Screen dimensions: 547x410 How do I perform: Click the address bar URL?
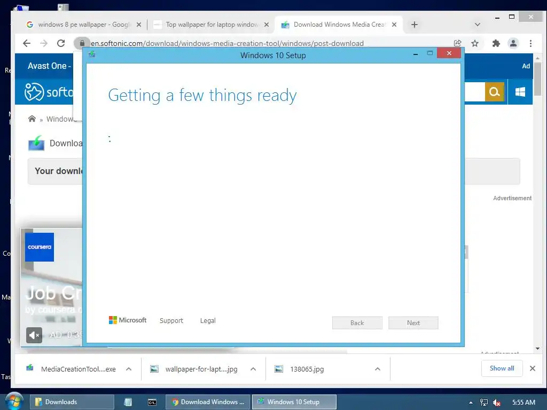228,43
